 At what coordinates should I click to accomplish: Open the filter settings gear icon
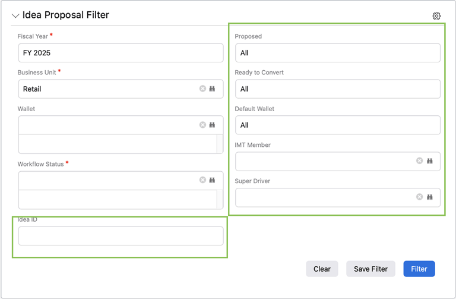click(x=436, y=16)
